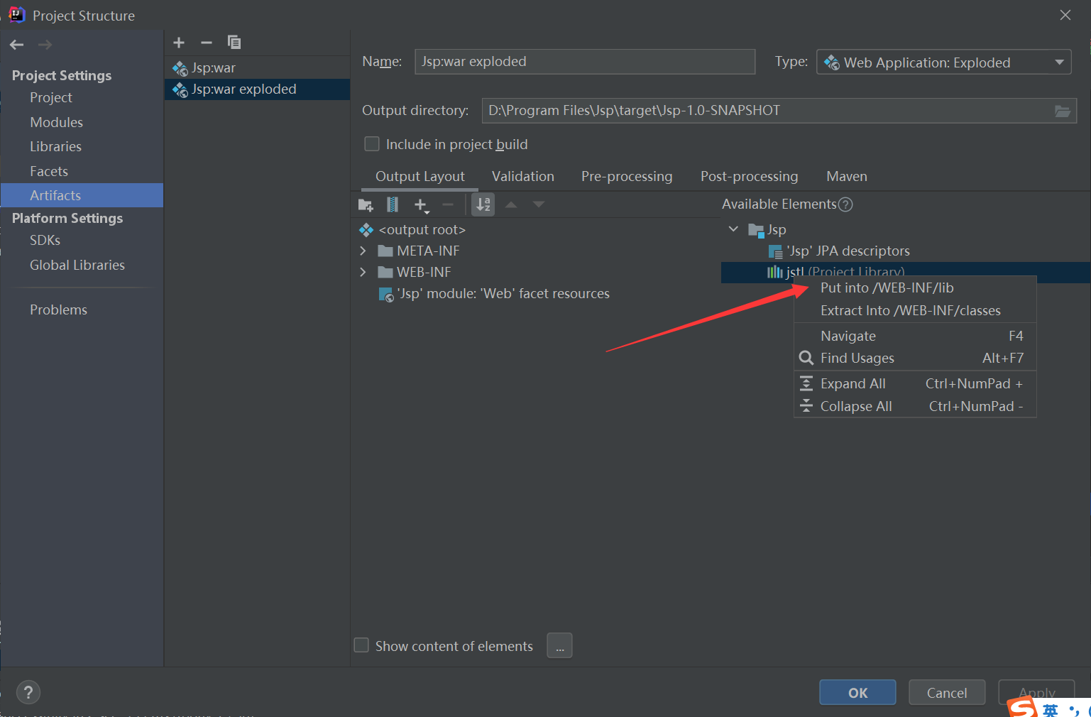Click the Available Elements help icon
The width and height of the screenshot is (1091, 717).
click(845, 204)
